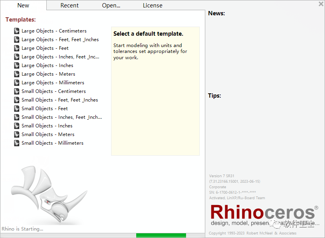
Task: Click the SN: 6-1700-0612-1 serial number line
Action: click(232, 193)
